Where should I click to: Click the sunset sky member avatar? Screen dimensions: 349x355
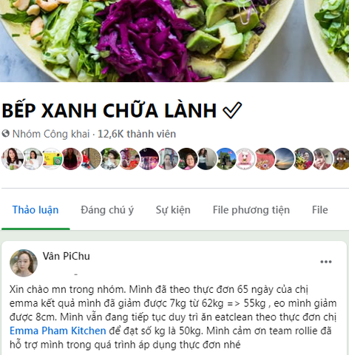click(x=284, y=159)
